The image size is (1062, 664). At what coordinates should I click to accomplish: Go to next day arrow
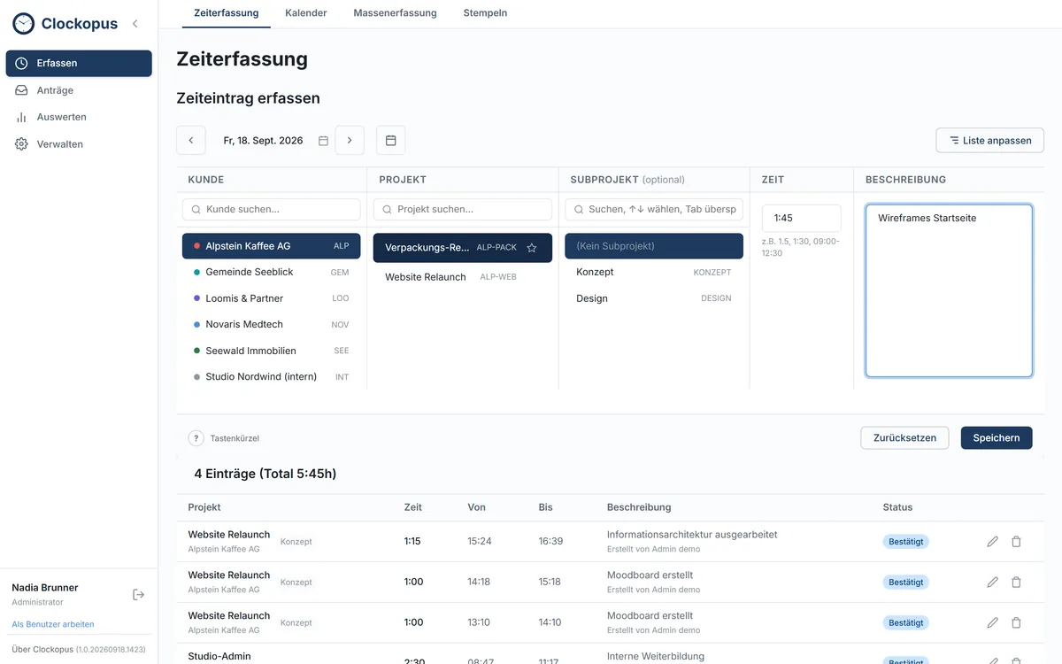pyautogui.click(x=350, y=141)
